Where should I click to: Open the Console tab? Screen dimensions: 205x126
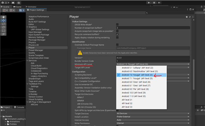pyautogui.click(x=19, y=107)
